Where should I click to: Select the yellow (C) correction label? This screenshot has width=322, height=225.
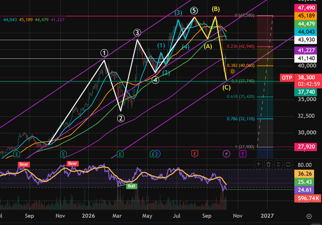click(x=226, y=88)
